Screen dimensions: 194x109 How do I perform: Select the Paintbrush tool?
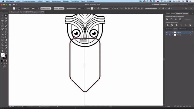click(6, 26)
